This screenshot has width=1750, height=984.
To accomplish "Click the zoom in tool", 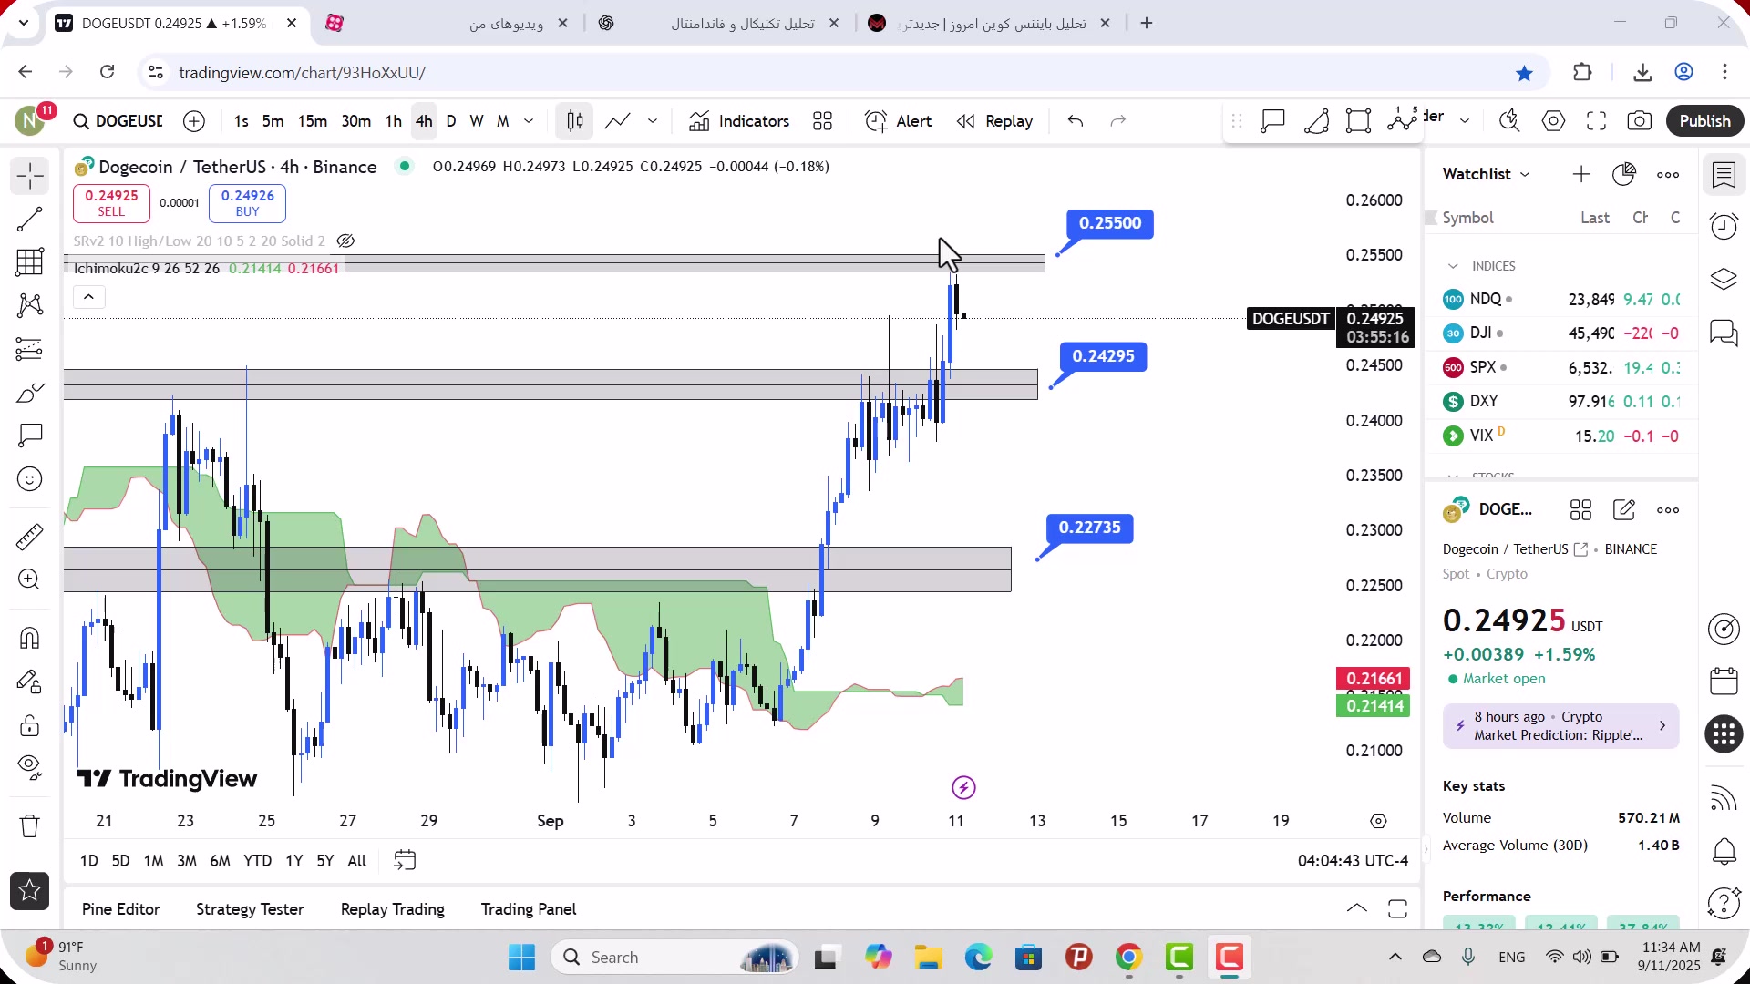I will (29, 579).
